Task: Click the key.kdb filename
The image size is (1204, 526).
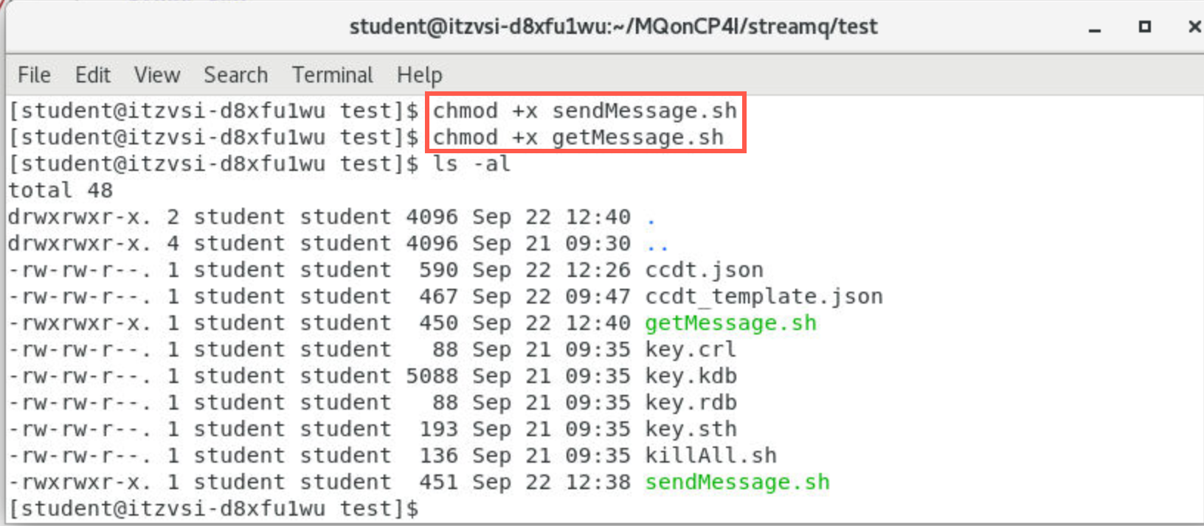Action: point(691,376)
